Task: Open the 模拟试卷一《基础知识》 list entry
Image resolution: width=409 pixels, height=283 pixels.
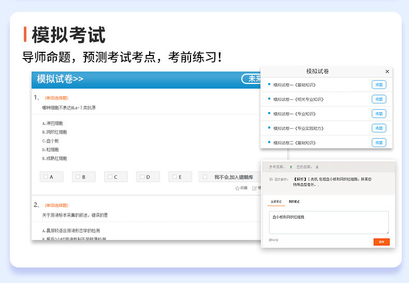Action: 295,85
